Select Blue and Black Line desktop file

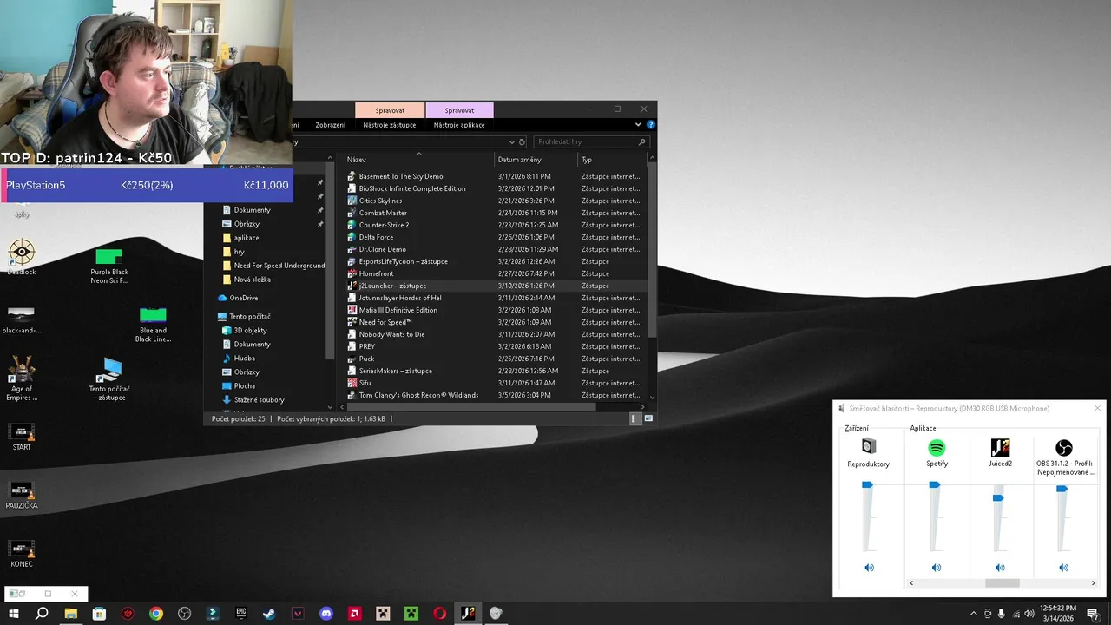coord(153,324)
